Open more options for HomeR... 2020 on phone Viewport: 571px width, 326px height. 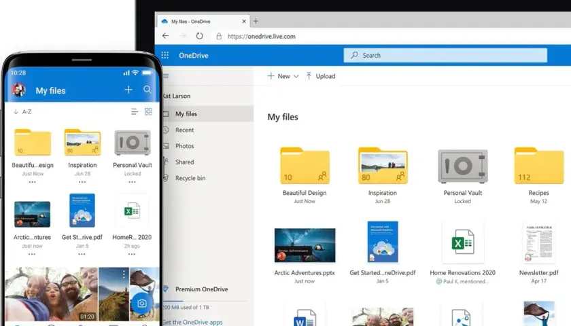(x=132, y=254)
